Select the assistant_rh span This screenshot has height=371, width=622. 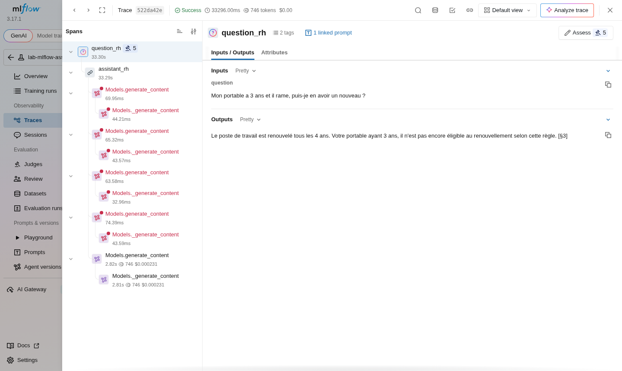click(x=132, y=72)
